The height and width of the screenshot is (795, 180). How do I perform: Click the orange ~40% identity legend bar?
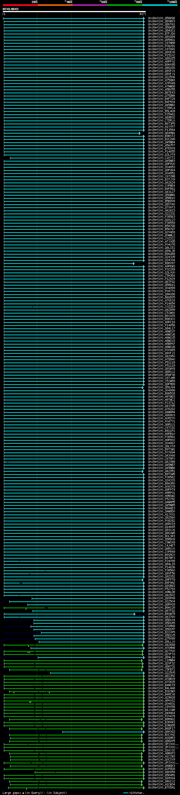click(55, 5)
